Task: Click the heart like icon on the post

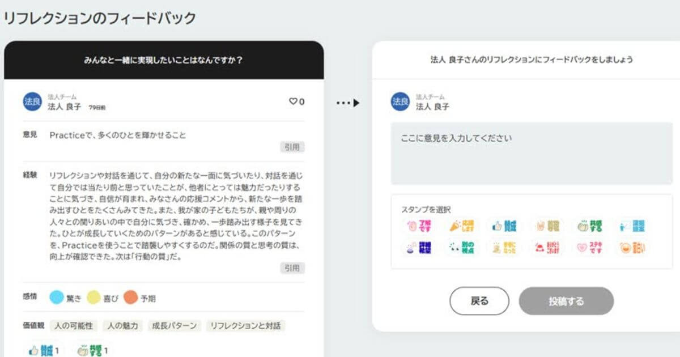Action: pos(293,102)
